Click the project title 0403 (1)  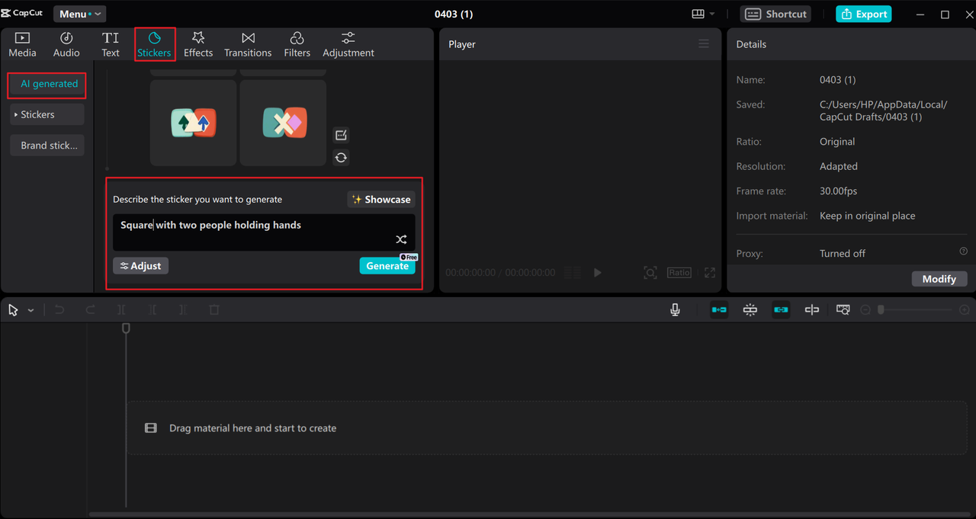pos(454,14)
